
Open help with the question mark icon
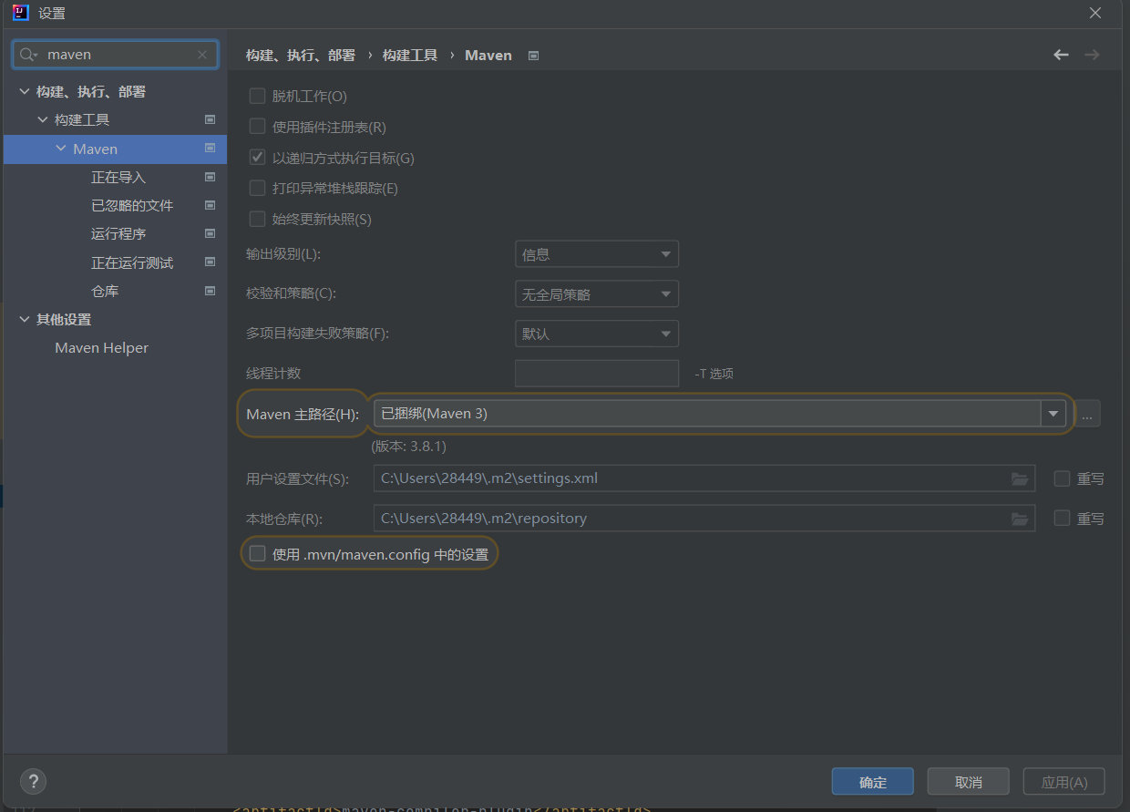[x=33, y=781]
